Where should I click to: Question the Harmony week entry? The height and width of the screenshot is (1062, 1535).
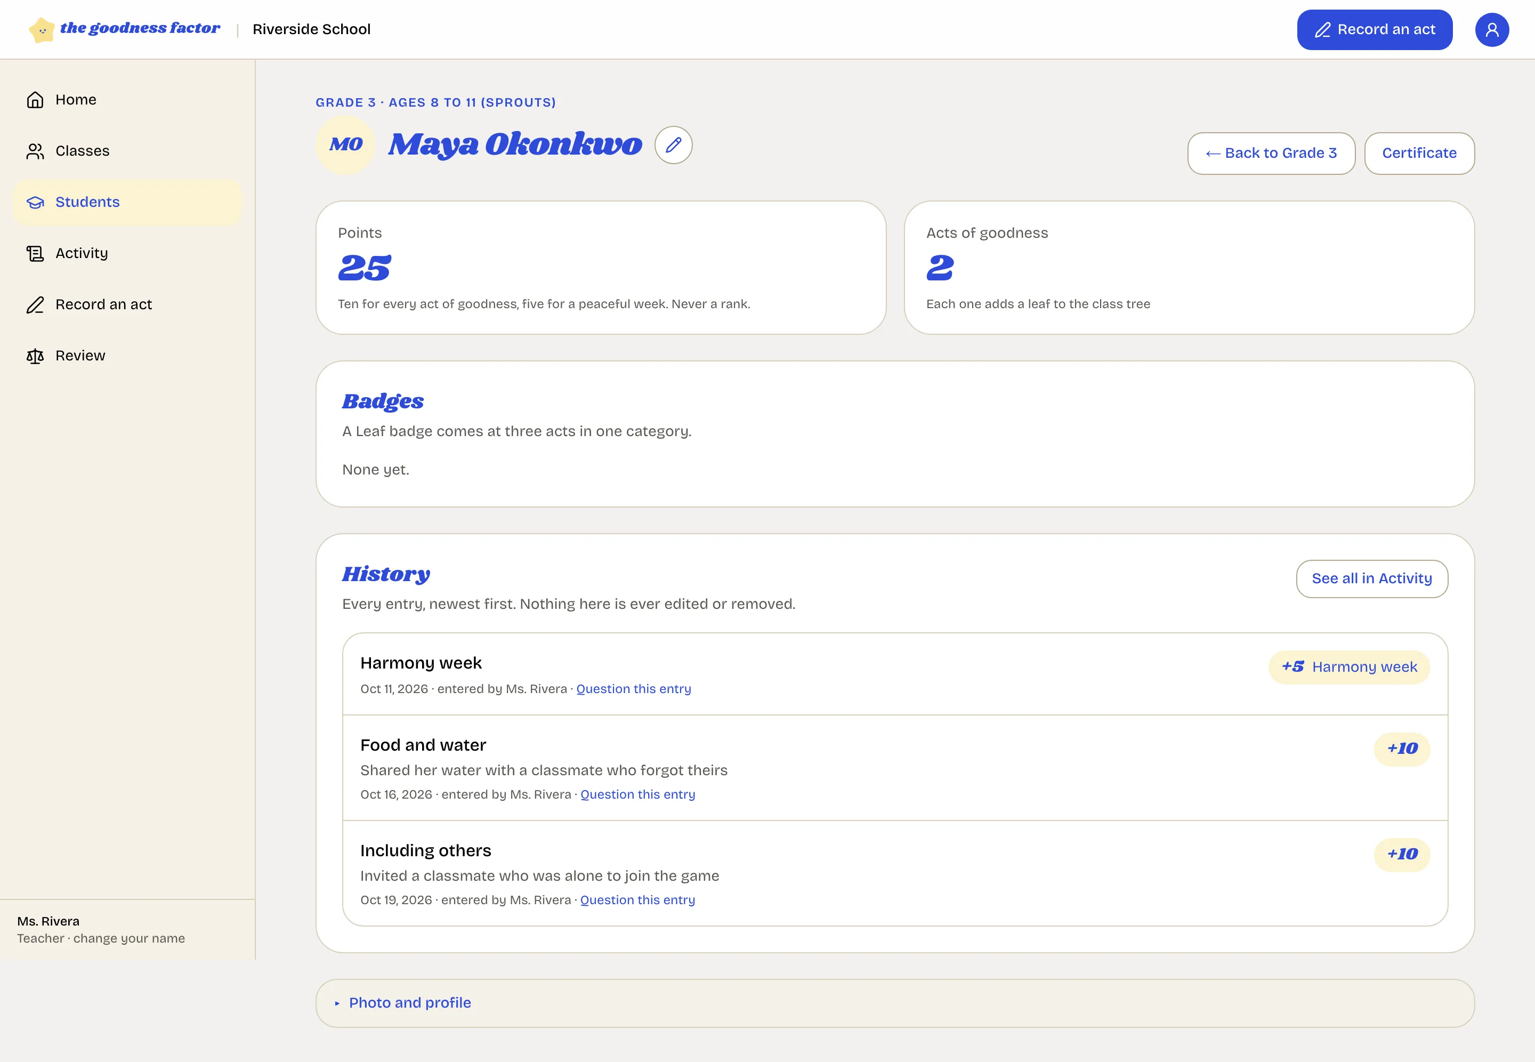pyautogui.click(x=633, y=689)
